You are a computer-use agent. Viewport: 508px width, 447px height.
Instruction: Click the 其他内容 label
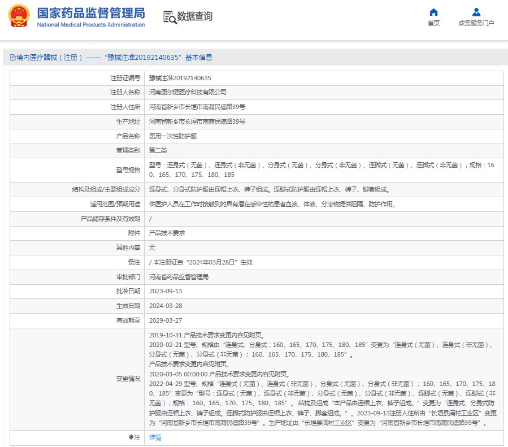pyautogui.click(x=128, y=248)
